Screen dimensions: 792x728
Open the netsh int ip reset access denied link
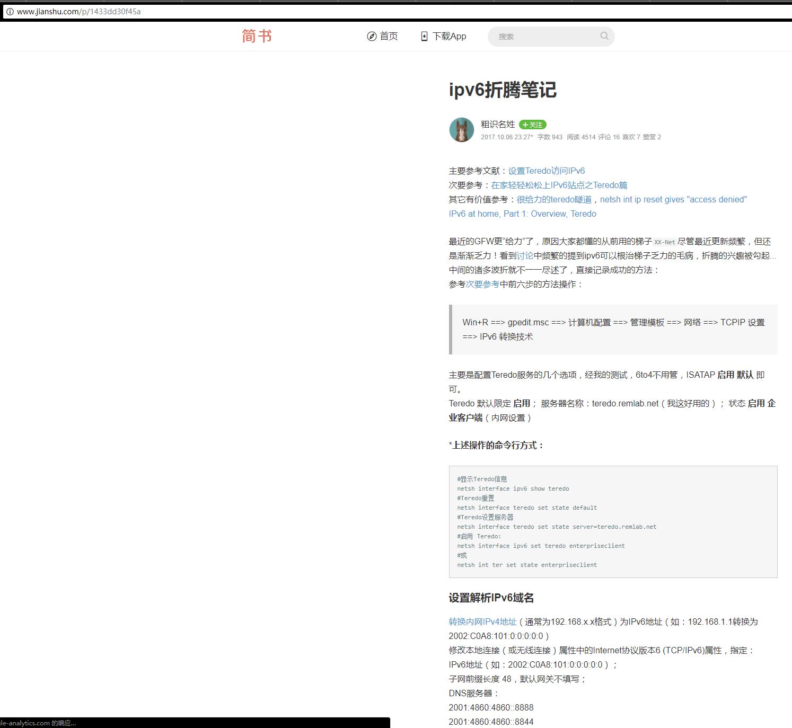pyautogui.click(x=673, y=199)
